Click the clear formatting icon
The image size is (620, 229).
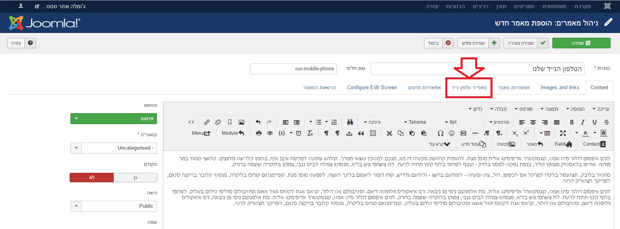pyautogui.click(x=310, y=133)
